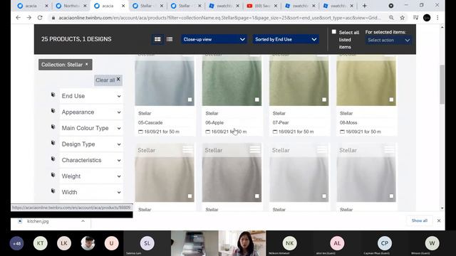Switch to grid view icon

click(x=157, y=39)
